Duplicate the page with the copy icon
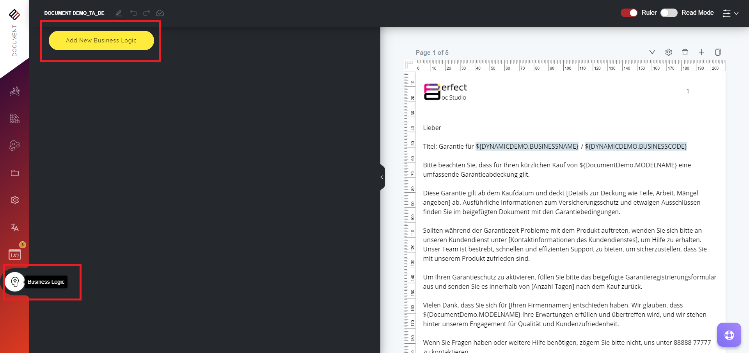Viewport: 749px width, 353px height. pyautogui.click(x=718, y=52)
